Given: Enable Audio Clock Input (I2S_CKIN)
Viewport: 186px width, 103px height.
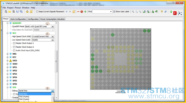Looking at the screenshot, I should (x=14, y=50).
